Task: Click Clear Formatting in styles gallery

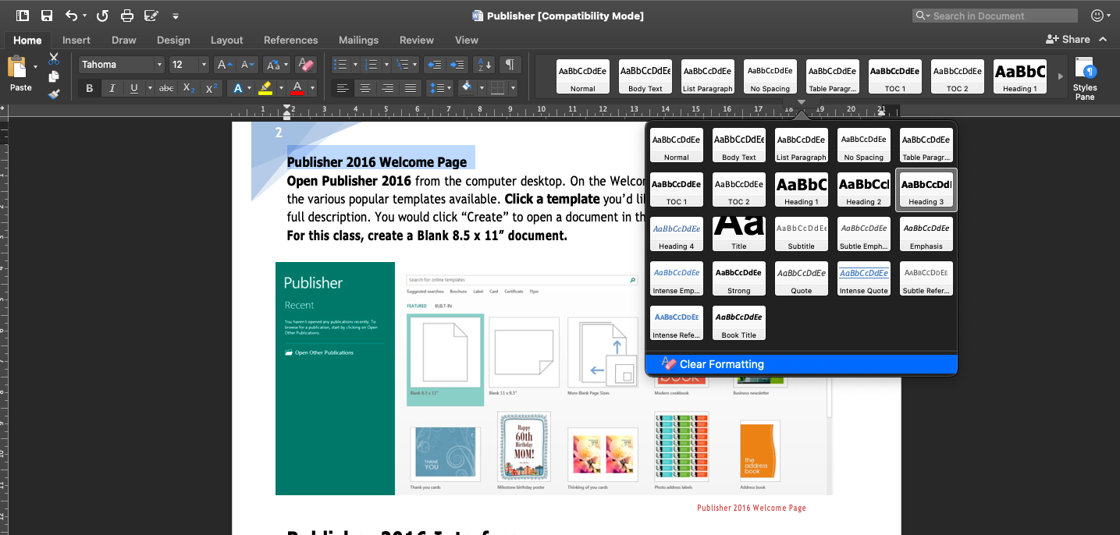Action: click(x=802, y=364)
